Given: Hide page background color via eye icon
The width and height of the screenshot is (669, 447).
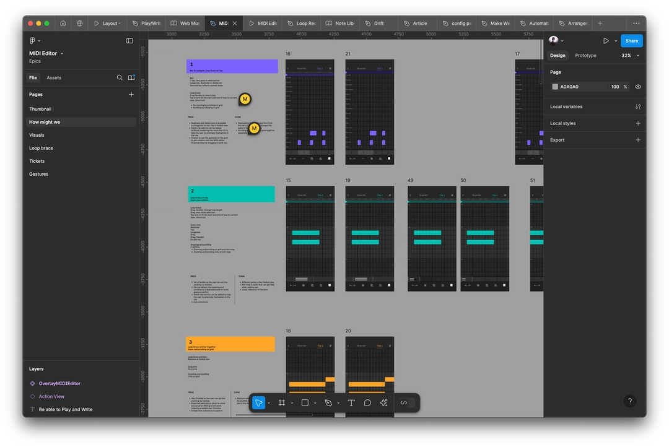Looking at the screenshot, I should (638, 87).
